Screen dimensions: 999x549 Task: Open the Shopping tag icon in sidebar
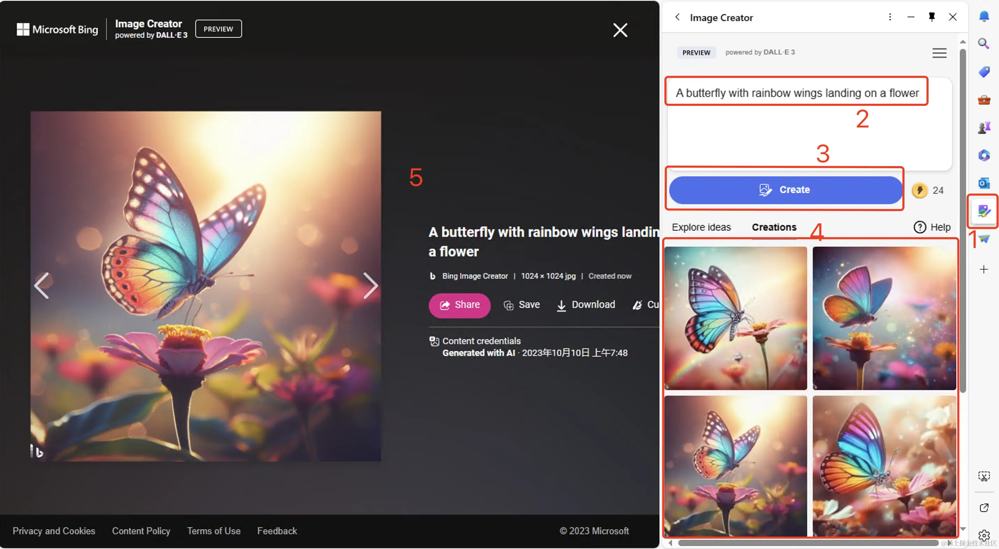[x=983, y=72]
